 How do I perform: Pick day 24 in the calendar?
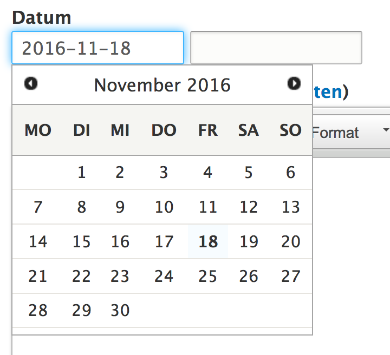pos(164,276)
